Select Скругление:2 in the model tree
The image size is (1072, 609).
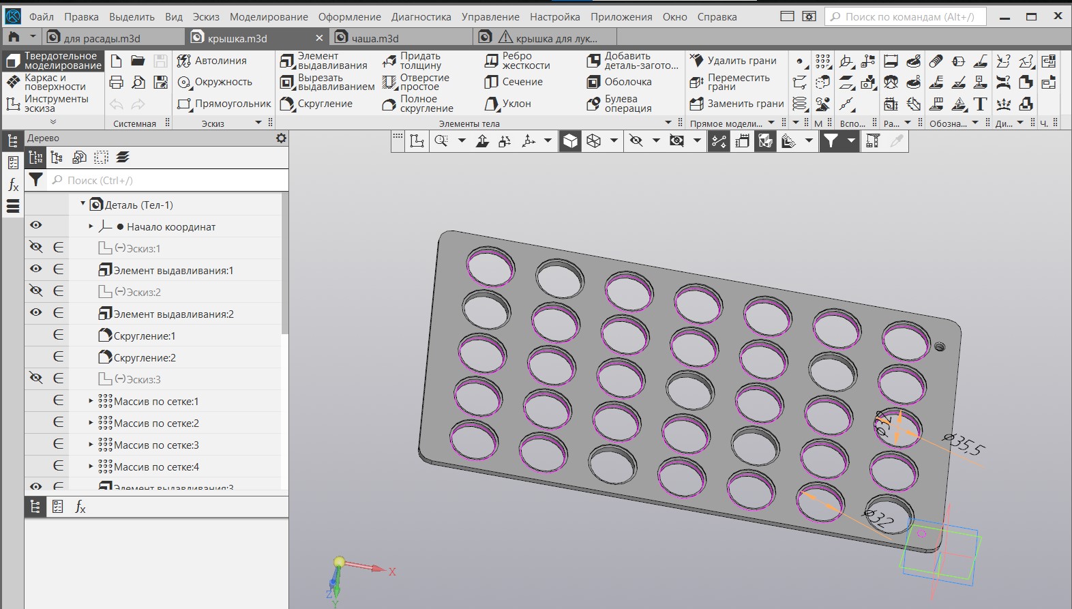(x=144, y=357)
